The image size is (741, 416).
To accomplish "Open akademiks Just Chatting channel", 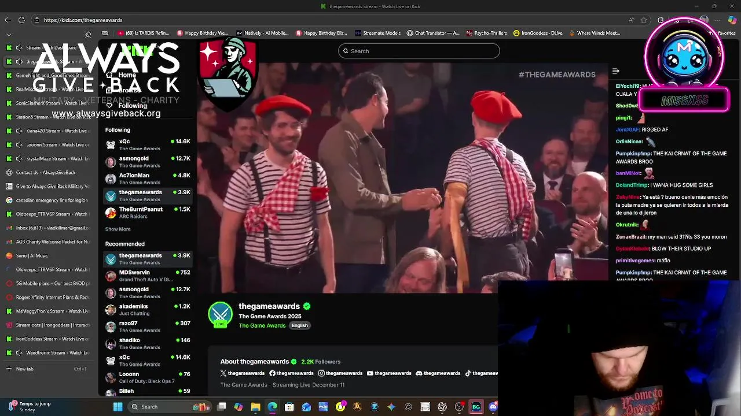I will click(x=148, y=310).
